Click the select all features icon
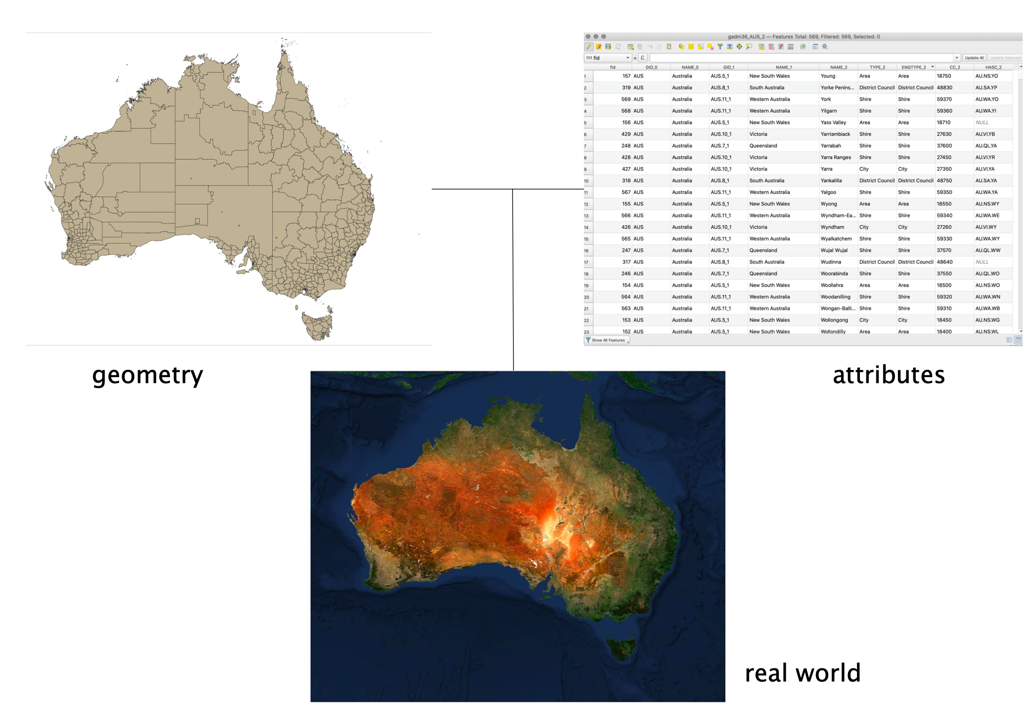 (691, 46)
